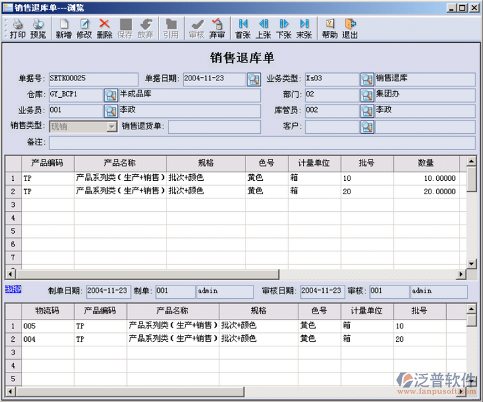
Task: Open the 客户 customer lookup button
Action: pos(367,127)
